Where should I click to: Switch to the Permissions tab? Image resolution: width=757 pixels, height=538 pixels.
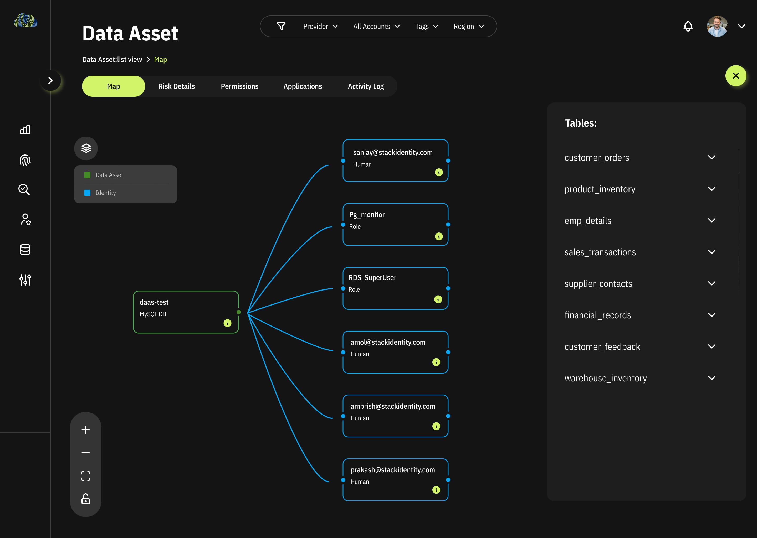click(x=240, y=86)
